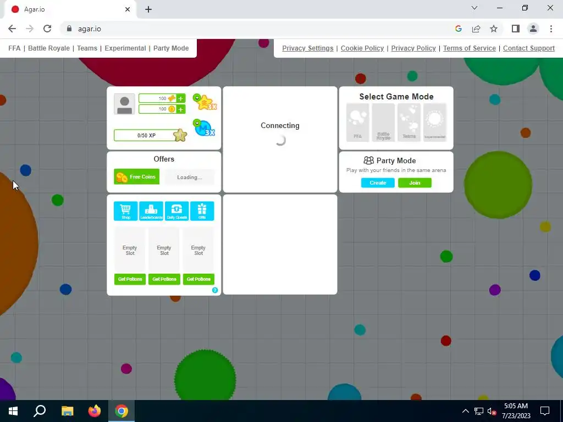Screen dimensions: 563x422
Task: Go back in browser history
Action: click(12, 29)
